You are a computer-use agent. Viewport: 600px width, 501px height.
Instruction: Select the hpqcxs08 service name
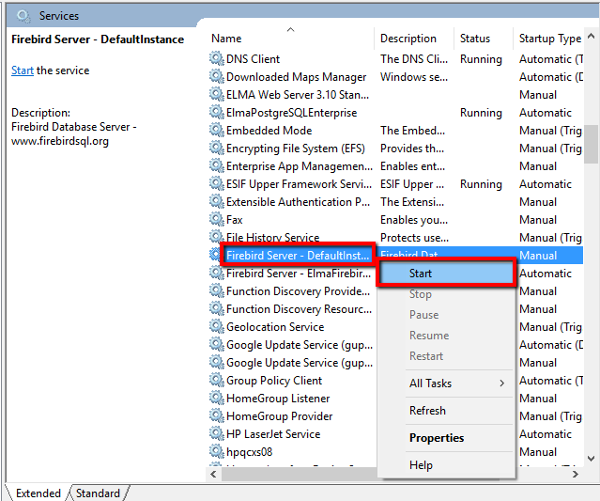249,451
